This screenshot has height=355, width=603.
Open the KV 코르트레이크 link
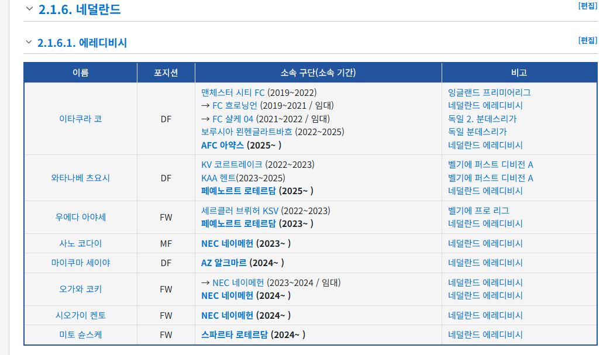(x=232, y=165)
